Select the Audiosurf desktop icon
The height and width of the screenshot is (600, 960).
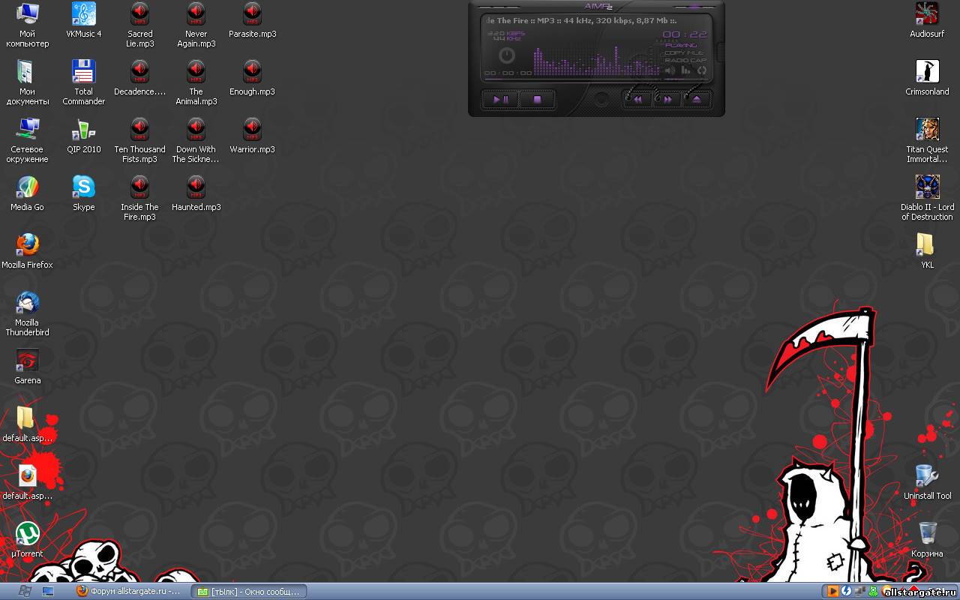[x=927, y=14]
